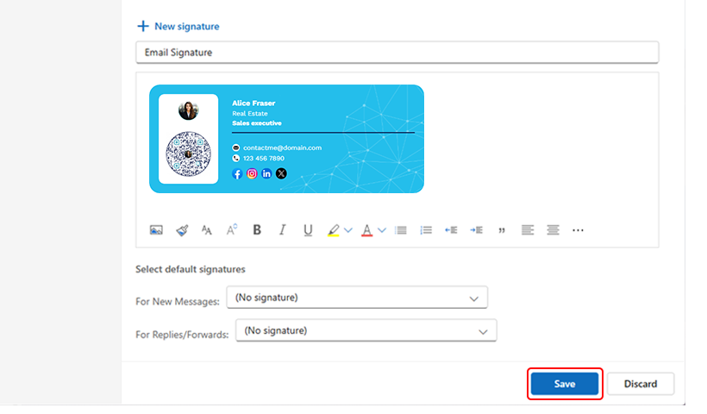Discard the signature changes
The width and height of the screenshot is (707, 414).
pyautogui.click(x=641, y=384)
